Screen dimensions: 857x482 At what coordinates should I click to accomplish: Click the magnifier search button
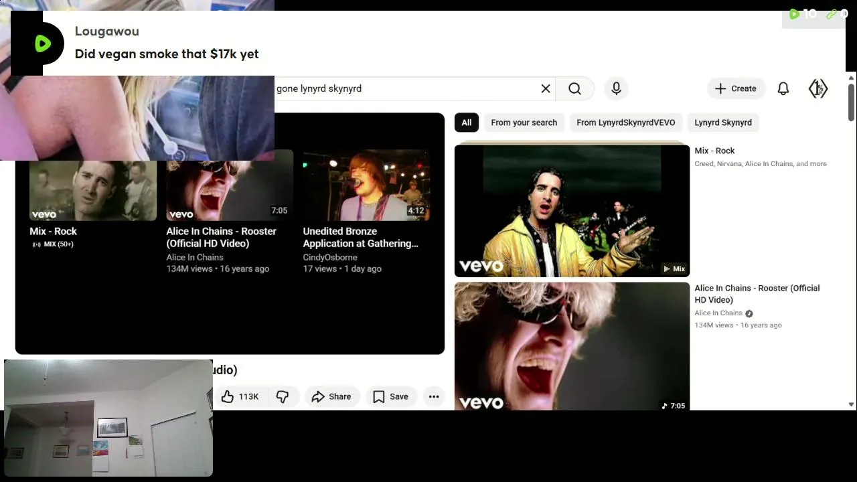(x=575, y=88)
